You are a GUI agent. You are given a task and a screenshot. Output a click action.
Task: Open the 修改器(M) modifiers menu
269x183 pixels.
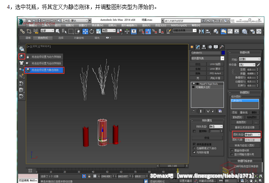tap(98, 25)
